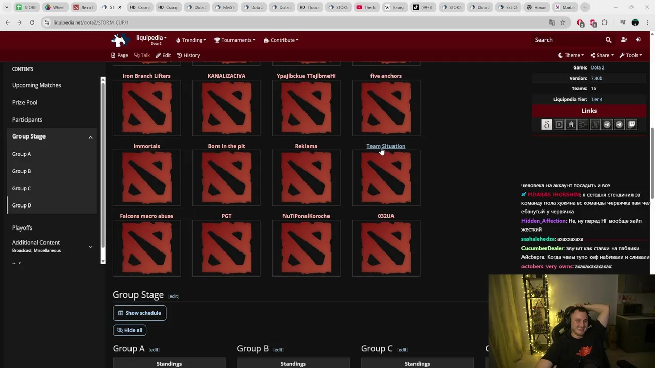Click the site info icon left of the URL

pos(47,22)
